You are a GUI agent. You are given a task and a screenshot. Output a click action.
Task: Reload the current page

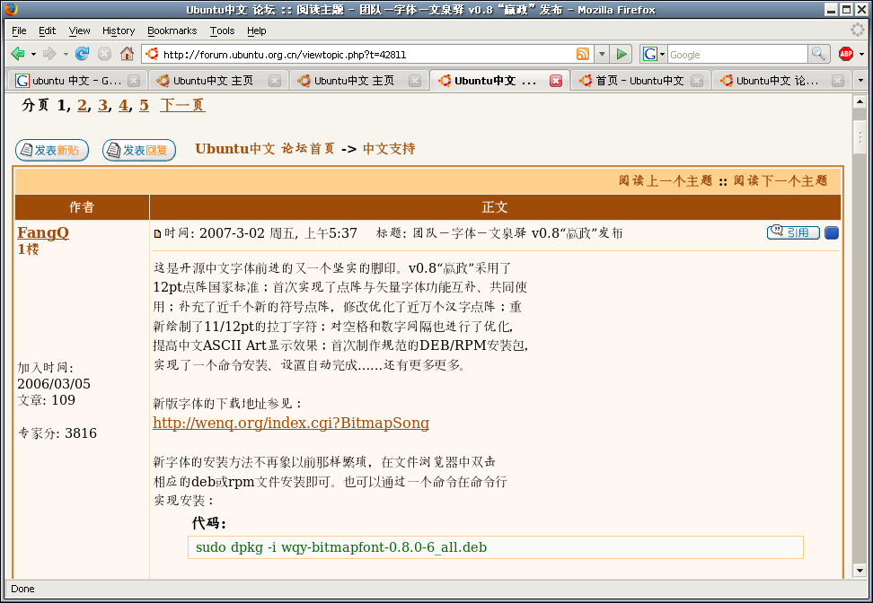[83, 54]
